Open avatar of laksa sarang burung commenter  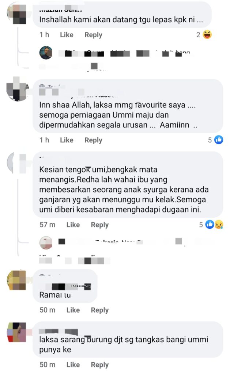(x=17, y=332)
